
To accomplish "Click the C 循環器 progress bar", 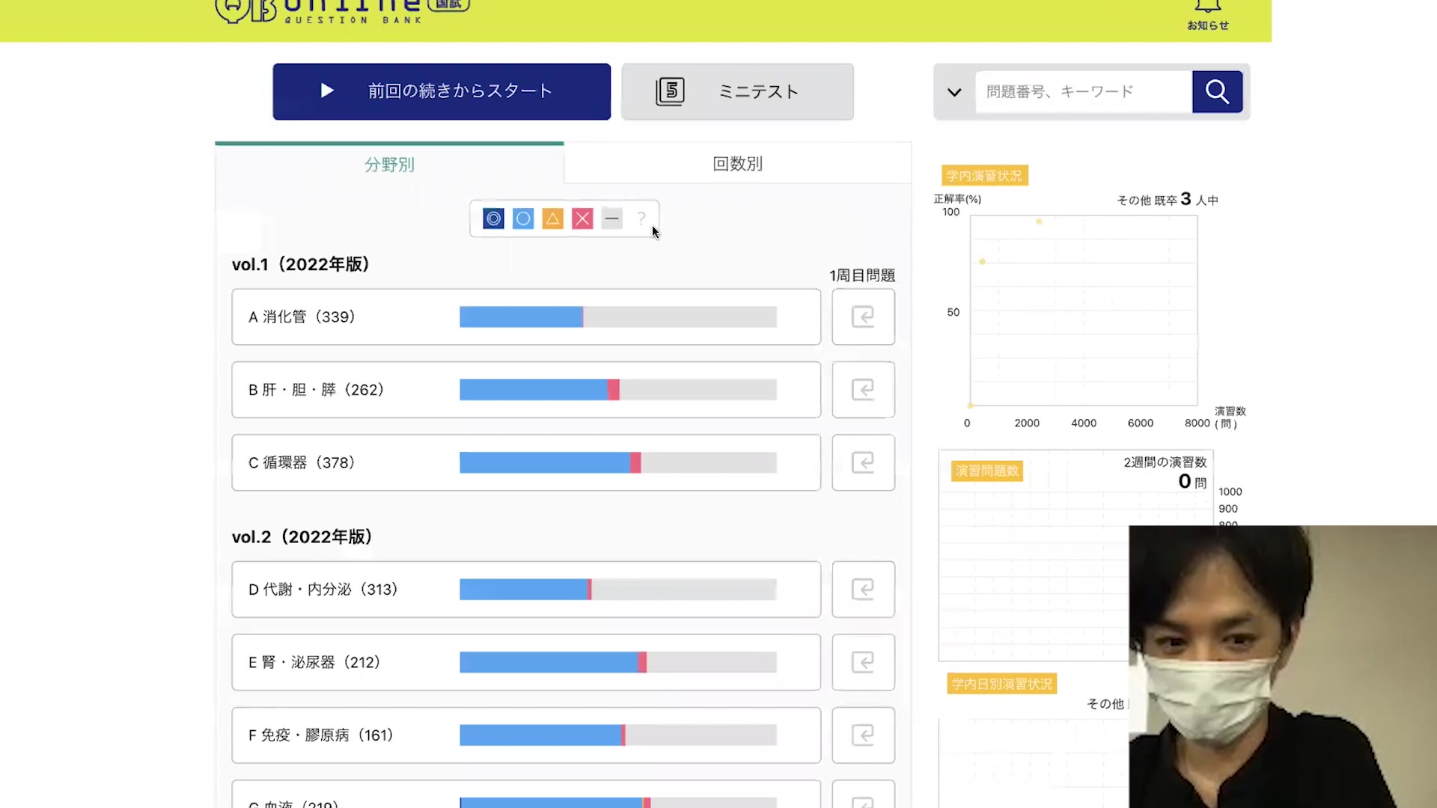I will tap(617, 462).
